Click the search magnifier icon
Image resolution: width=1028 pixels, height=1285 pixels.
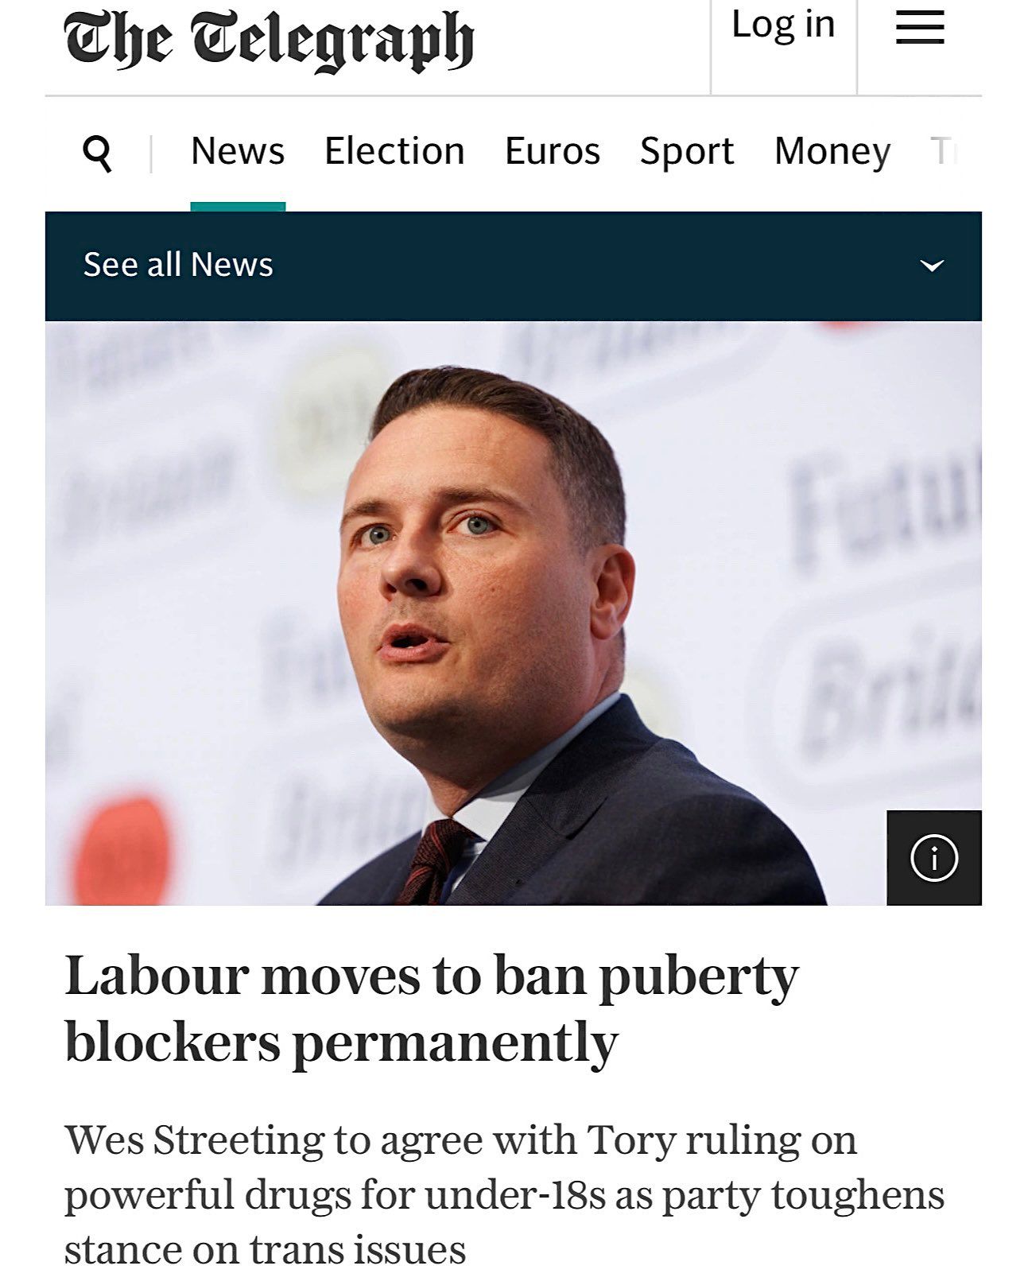click(97, 152)
